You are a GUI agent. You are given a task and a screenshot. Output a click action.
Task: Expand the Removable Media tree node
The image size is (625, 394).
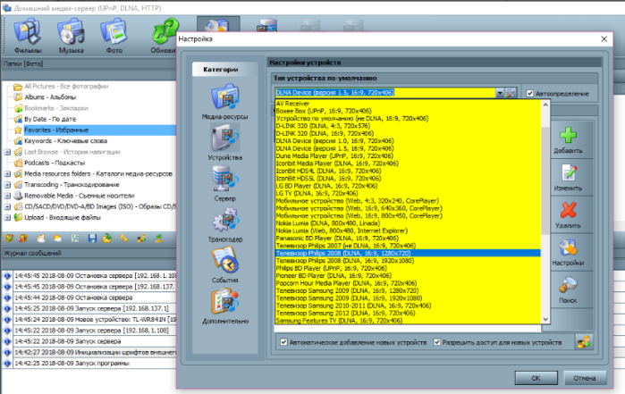point(7,196)
